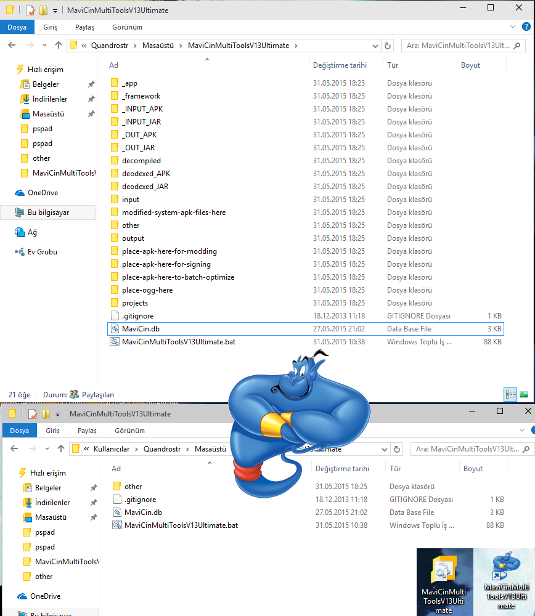Select place-ogg-here folder icon

click(x=115, y=290)
